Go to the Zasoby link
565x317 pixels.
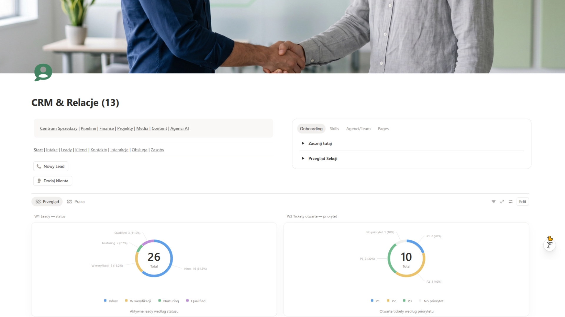tap(157, 150)
